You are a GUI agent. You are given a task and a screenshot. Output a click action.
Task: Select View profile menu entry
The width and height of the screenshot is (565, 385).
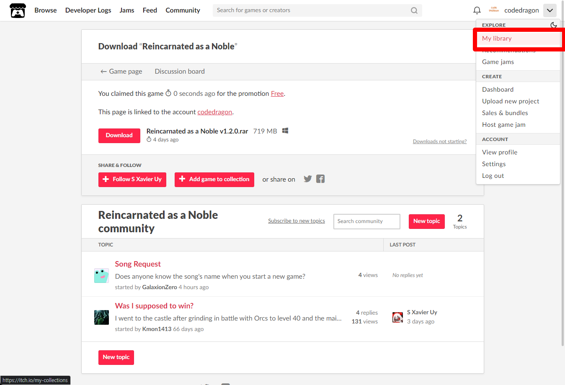click(x=518, y=152)
